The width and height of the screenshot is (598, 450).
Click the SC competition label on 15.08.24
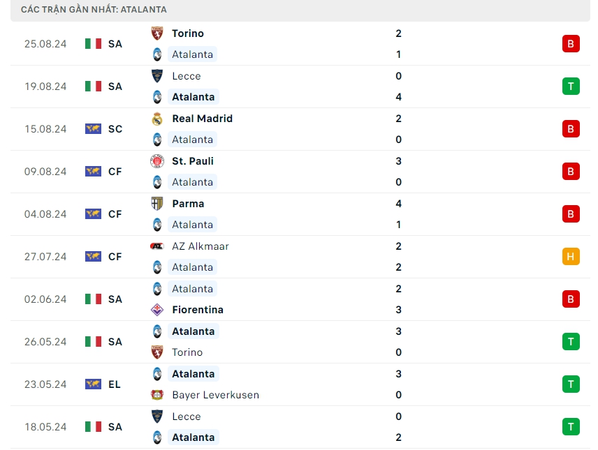point(115,129)
